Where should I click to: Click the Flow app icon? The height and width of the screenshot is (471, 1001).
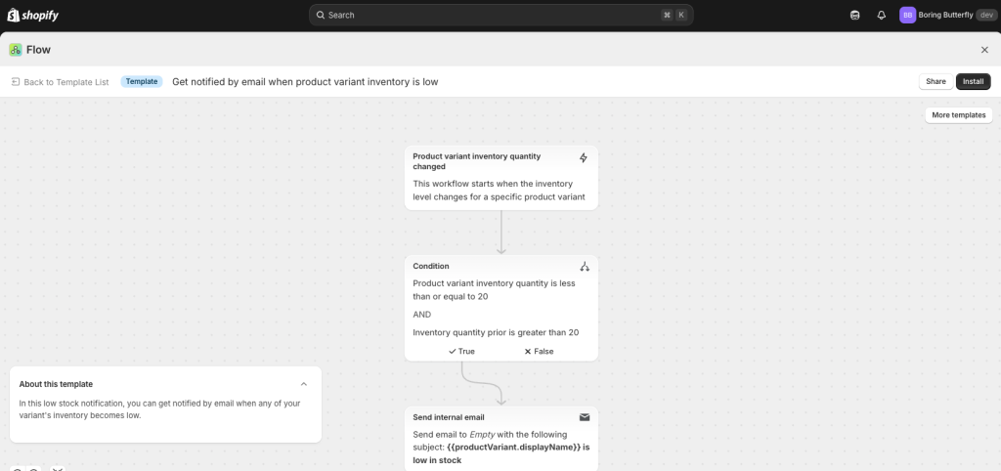click(x=16, y=50)
